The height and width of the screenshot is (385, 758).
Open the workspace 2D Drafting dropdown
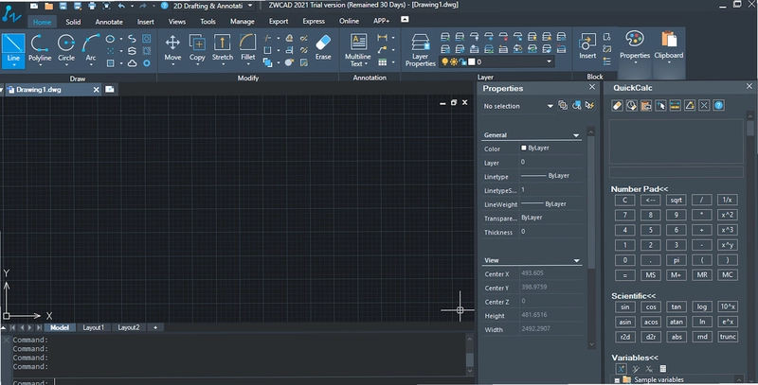[x=250, y=6]
